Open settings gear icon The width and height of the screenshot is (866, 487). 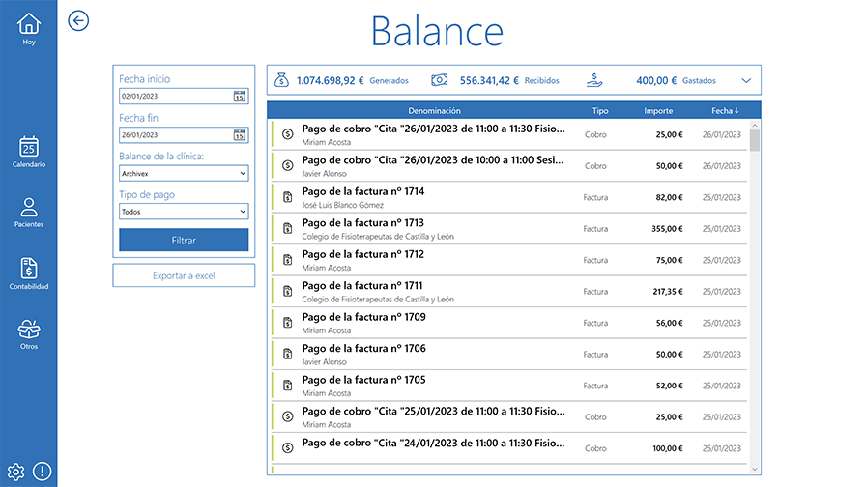click(x=15, y=472)
